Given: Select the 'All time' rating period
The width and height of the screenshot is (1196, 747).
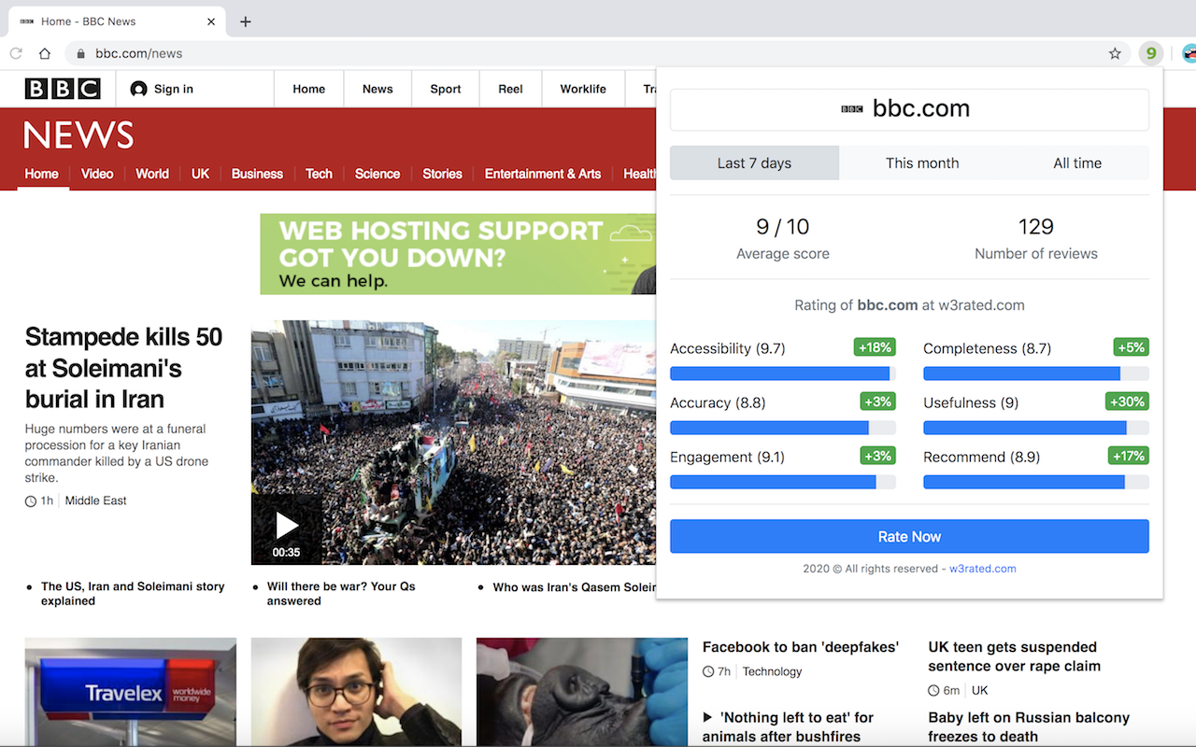Looking at the screenshot, I should (x=1076, y=162).
